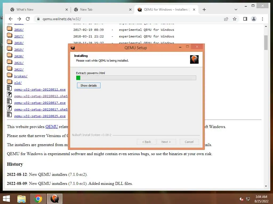Open a new tab with the plus button

click(x=204, y=10)
